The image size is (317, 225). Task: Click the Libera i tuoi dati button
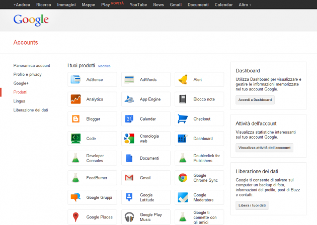[x=252, y=205]
